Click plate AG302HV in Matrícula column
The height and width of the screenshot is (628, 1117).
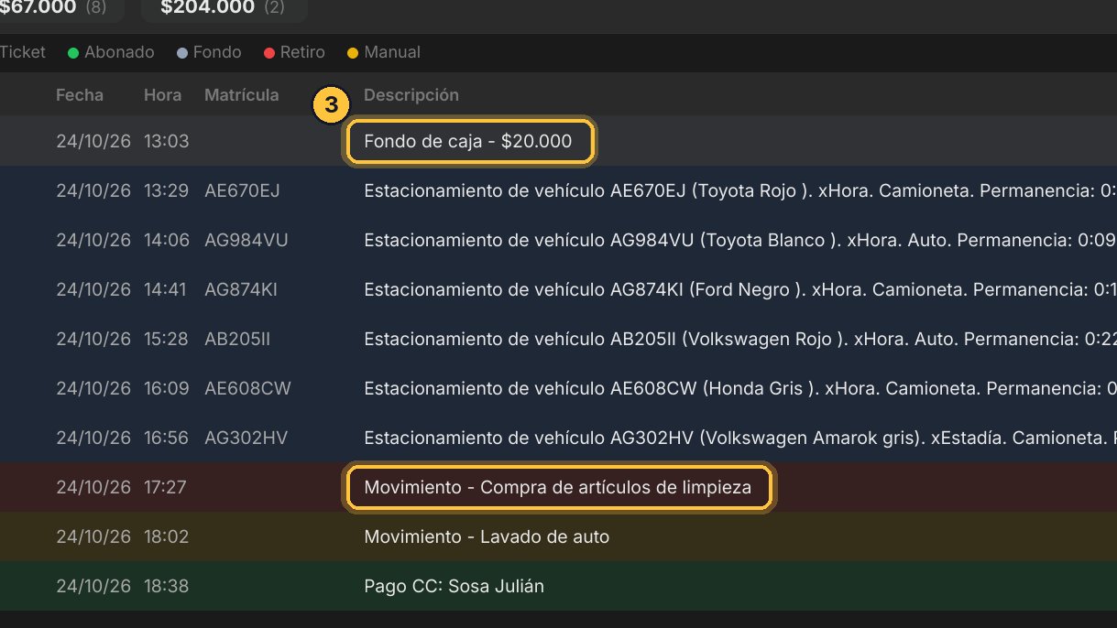pyautogui.click(x=246, y=438)
